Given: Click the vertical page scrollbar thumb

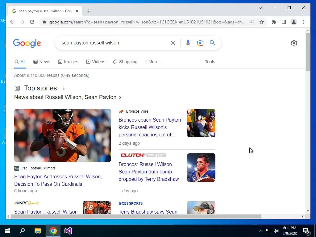Looking at the screenshot, I should (x=308, y=52).
